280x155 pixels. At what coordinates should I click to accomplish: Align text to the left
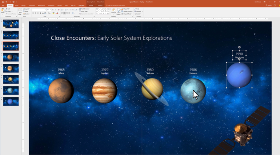click(62, 13)
